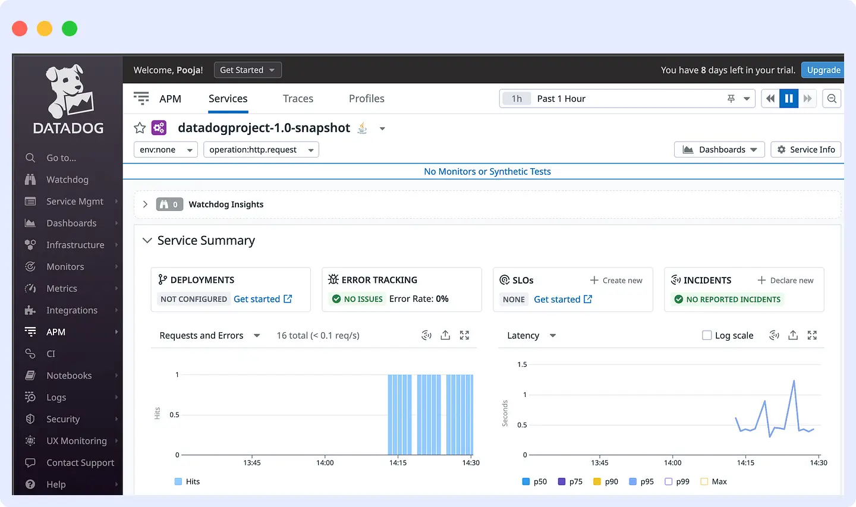Switch to the Traces tab
The height and width of the screenshot is (507, 856).
[298, 98]
